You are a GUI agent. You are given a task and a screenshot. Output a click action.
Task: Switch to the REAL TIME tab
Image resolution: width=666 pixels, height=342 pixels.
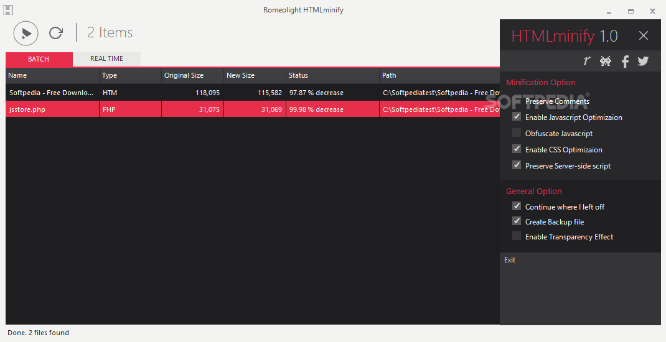(106, 58)
